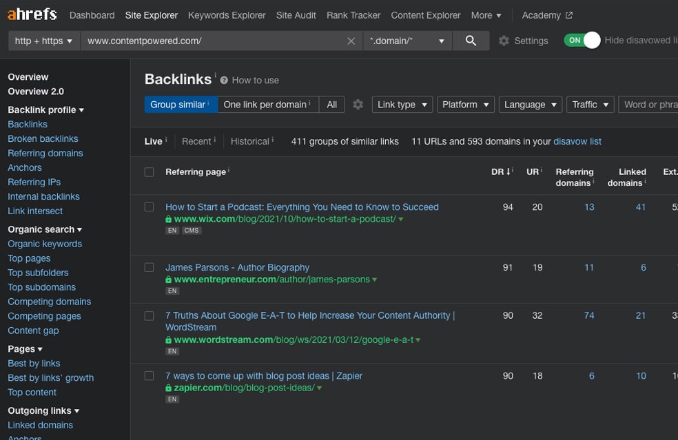Viewport: 678px width, 440px height.
Task: Open the Broken backlinks sidebar link
Action: 43,138
